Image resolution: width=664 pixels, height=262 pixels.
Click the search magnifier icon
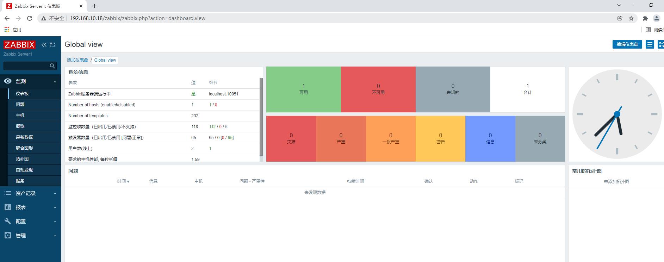click(52, 66)
